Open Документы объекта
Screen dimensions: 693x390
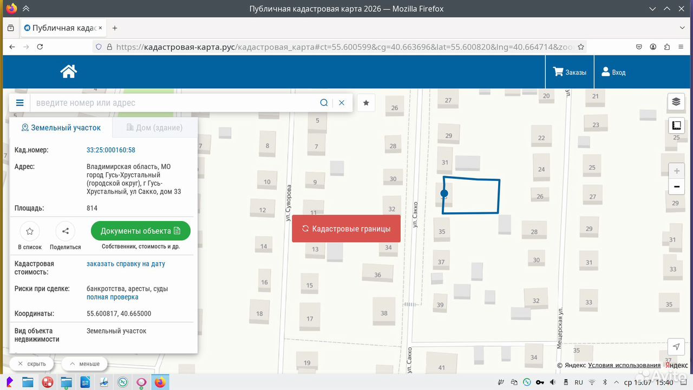tap(141, 231)
